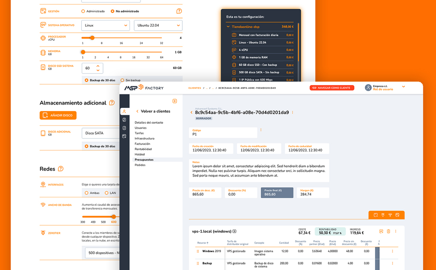Open the Ubuntu 22.04 version dropdown

[158, 26]
